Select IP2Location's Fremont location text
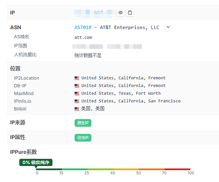The image size is (219, 182). pos(124,78)
